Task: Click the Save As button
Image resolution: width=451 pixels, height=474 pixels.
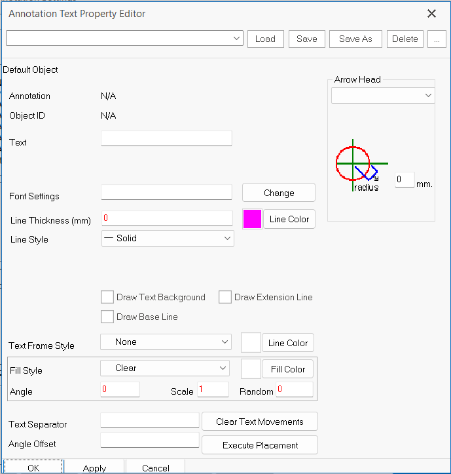Action: (355, 39)
